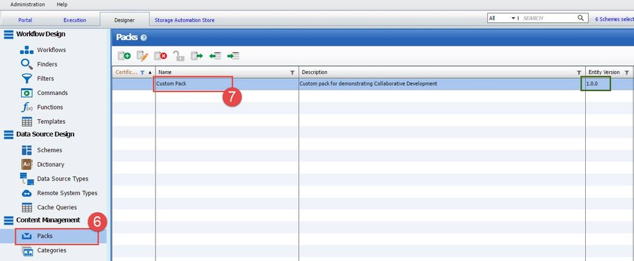Open the Description column filter
The height and width of the screenshot is (261, 634).
579,72
